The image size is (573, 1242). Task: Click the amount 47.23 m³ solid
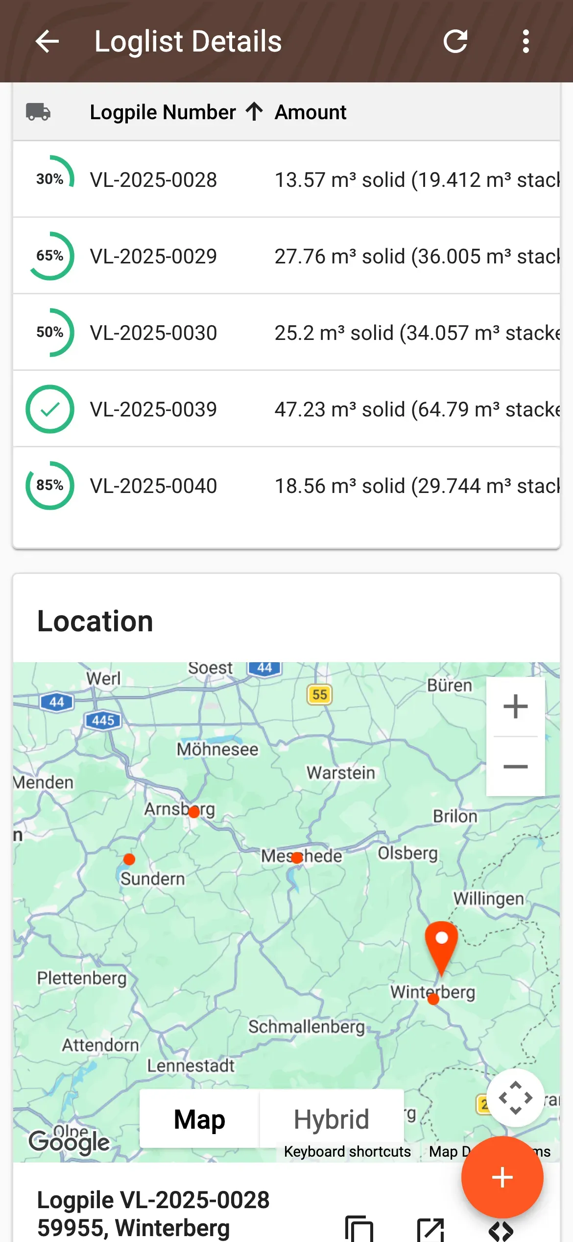pyautogui.click(x=340, y=409)
